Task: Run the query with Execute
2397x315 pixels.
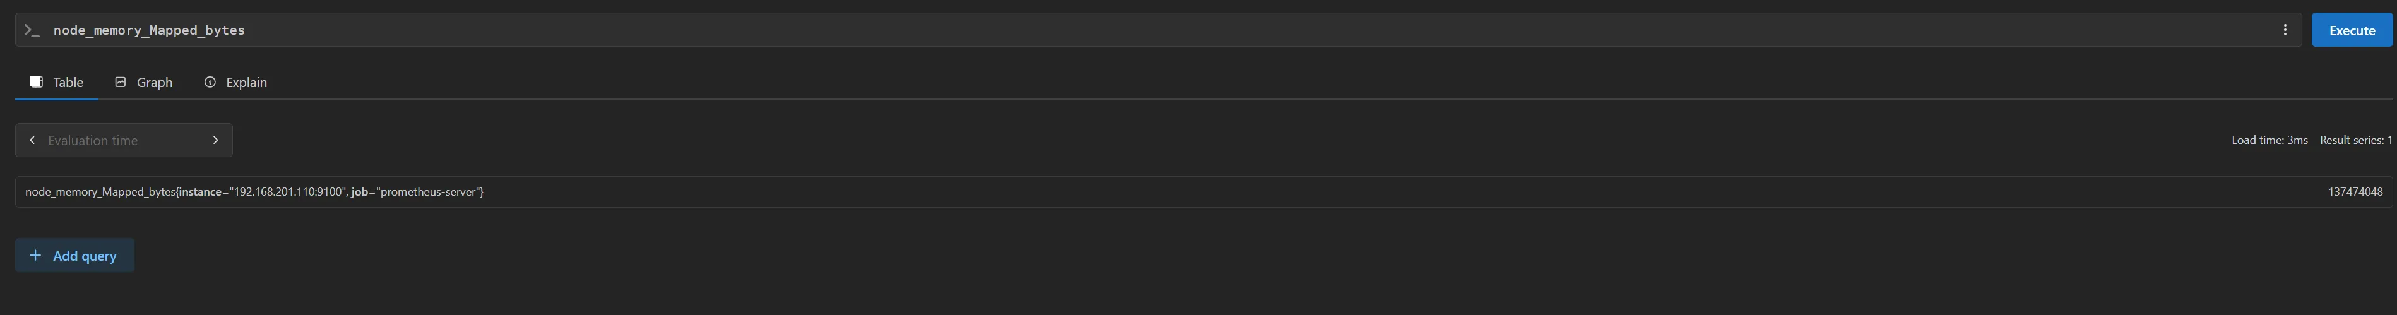Action: pyautogui.click(x=2352, y=31)
